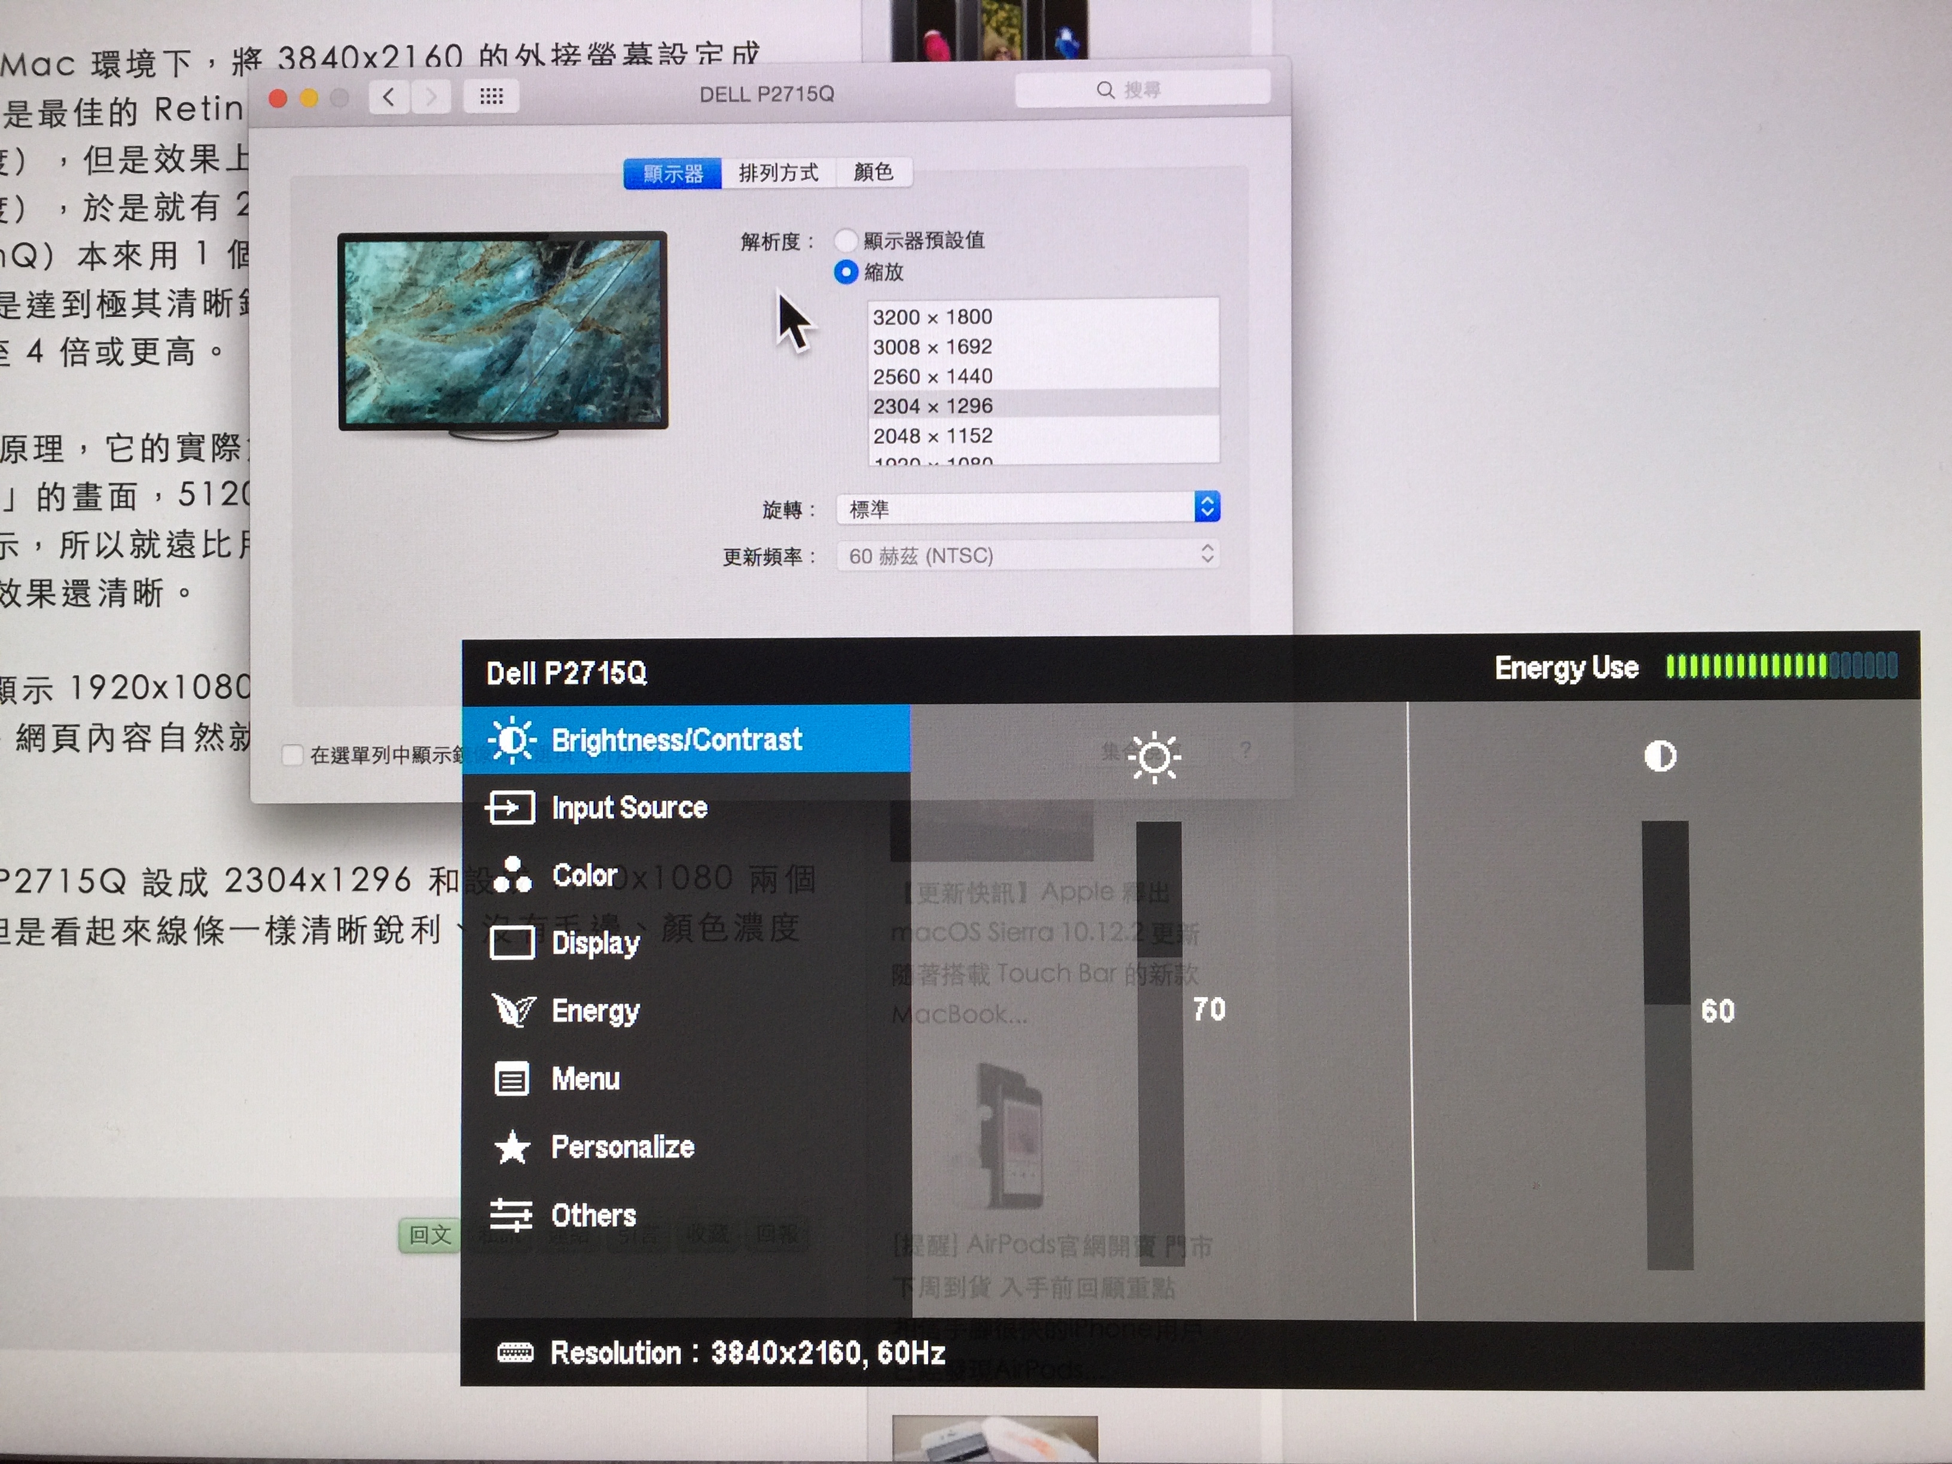Choose Energy in the OSD menu
This screenshot has height=1464, width=1952.
pos(686,1011)
